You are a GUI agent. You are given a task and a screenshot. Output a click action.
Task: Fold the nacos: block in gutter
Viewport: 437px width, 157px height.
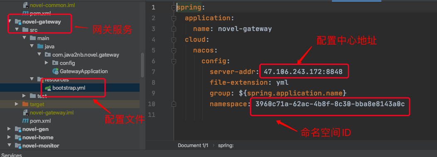[x=174, y=50]
